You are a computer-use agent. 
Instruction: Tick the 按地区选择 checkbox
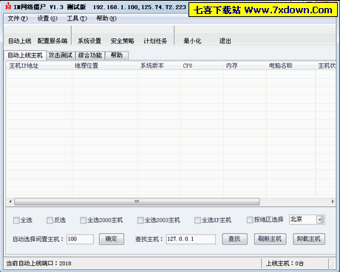point(250,220)
